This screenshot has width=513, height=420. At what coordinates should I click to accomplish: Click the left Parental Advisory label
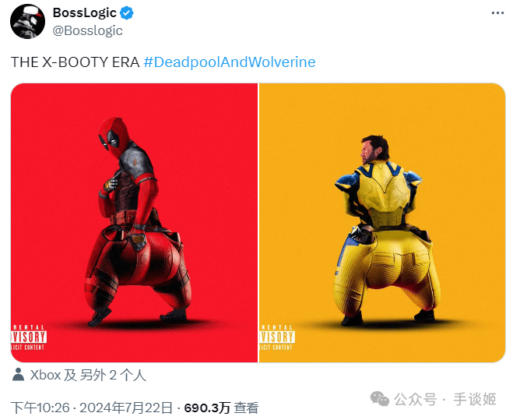29,337
